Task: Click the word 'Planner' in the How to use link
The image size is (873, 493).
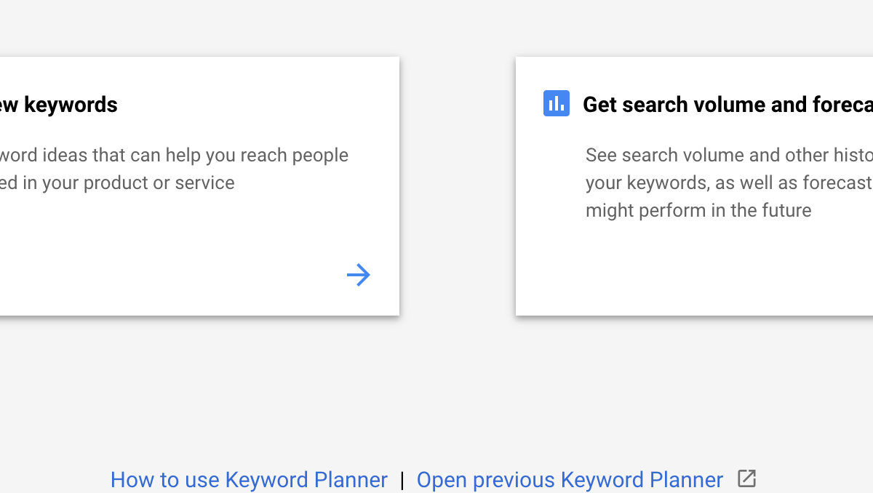Action: click(351, 480)
